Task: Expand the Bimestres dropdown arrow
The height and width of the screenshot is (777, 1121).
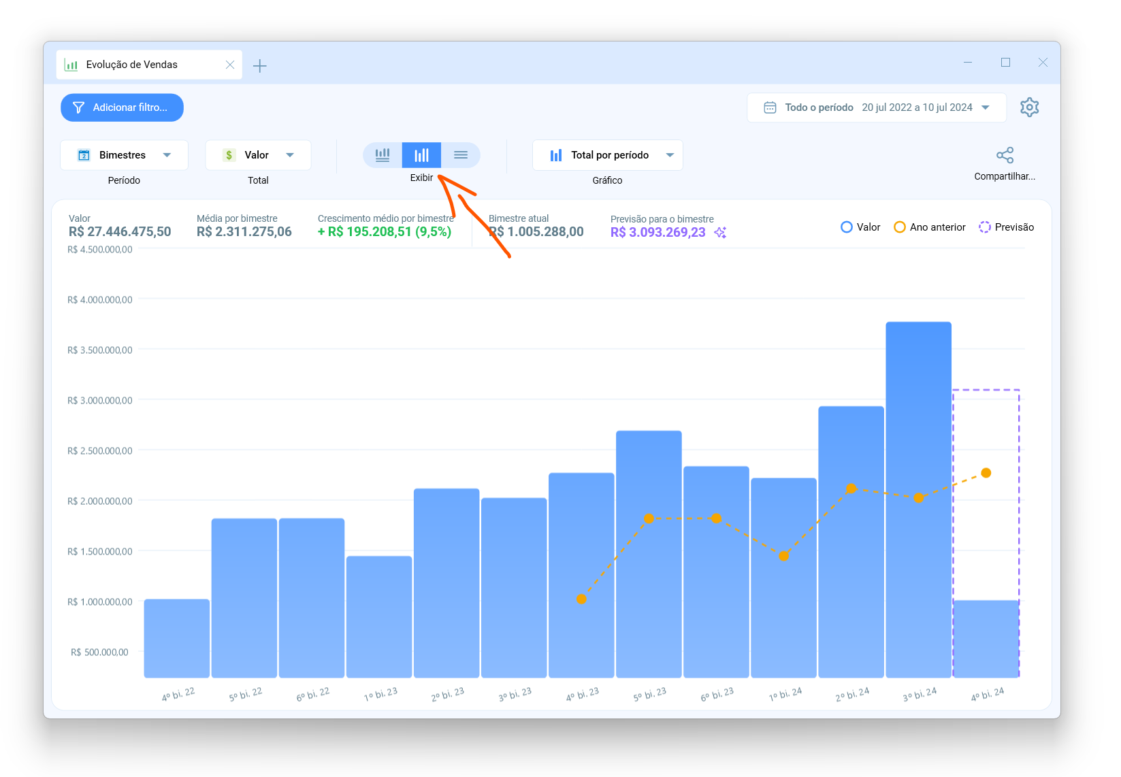Action: 167,155
